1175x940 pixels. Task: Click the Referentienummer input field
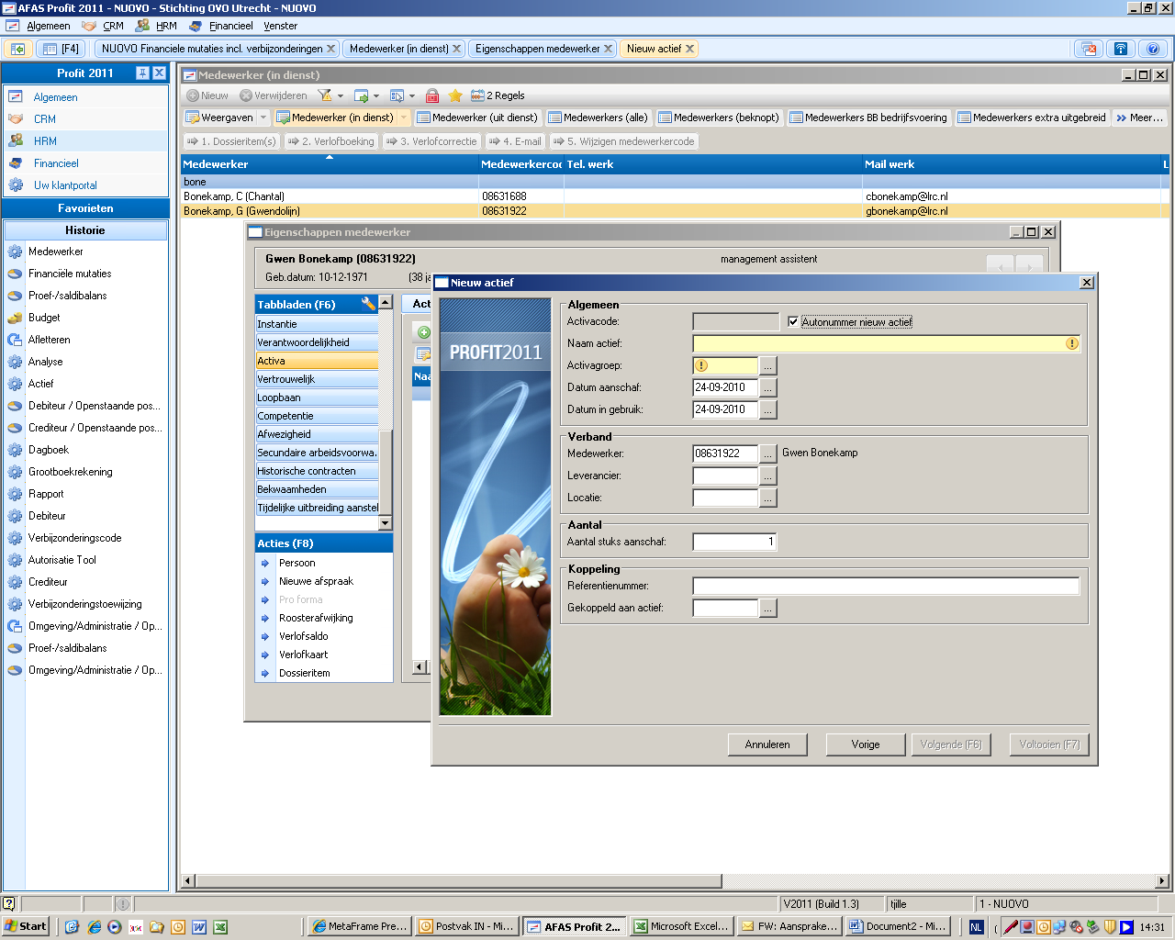(x=886, y=586)
